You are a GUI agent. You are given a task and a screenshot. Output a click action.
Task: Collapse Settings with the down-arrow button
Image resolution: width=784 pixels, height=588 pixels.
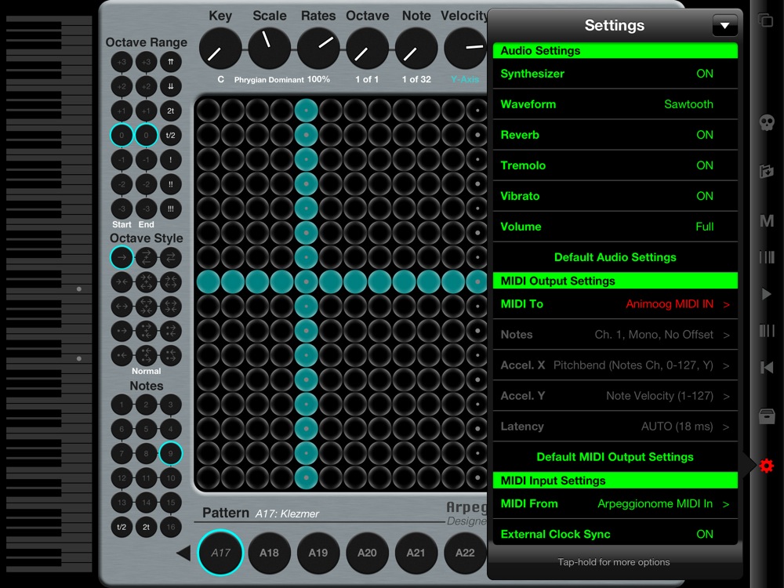(725, 25)
